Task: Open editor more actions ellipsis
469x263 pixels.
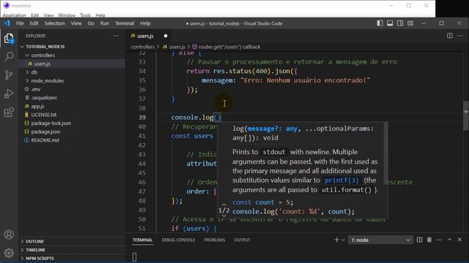Action: pyautogui.click(x=459, y=36)
